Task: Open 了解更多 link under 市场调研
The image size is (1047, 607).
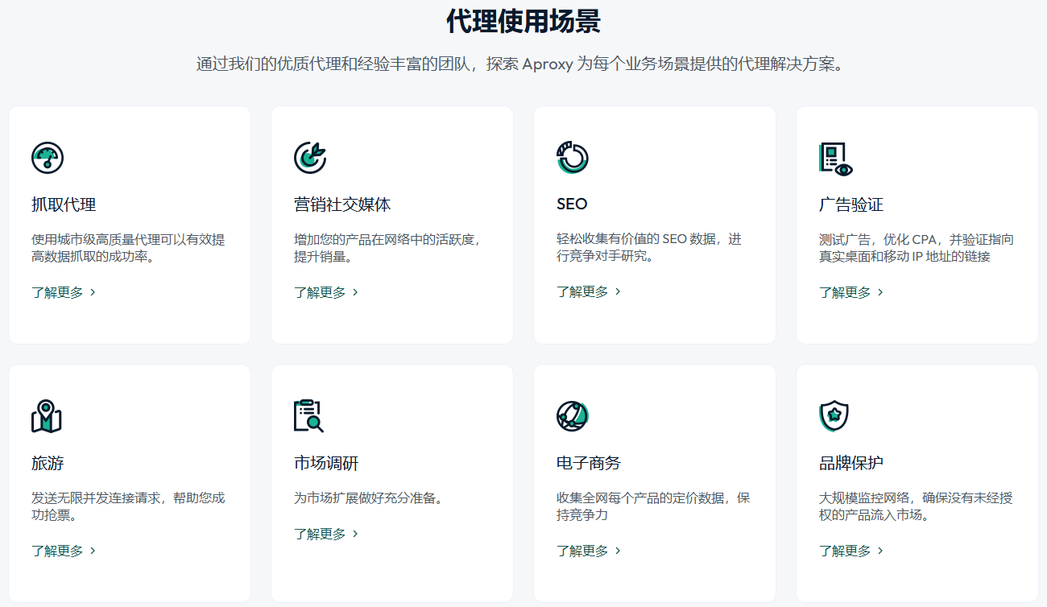Action: point(326,534)
